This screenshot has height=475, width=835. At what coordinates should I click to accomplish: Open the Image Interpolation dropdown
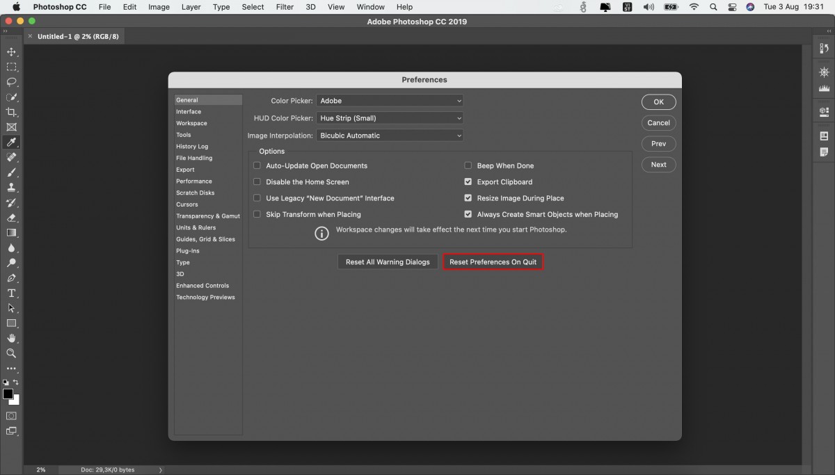tap(390, 136)
